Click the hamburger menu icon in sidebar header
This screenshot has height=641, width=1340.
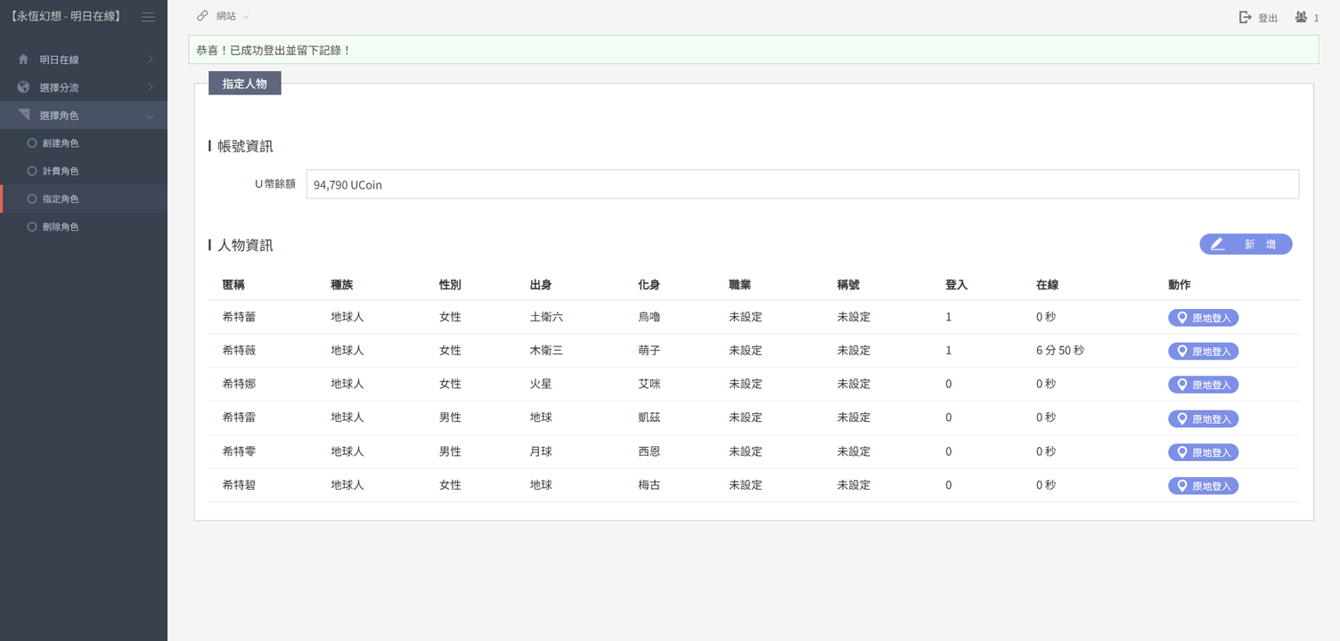(x=148, y=17)
